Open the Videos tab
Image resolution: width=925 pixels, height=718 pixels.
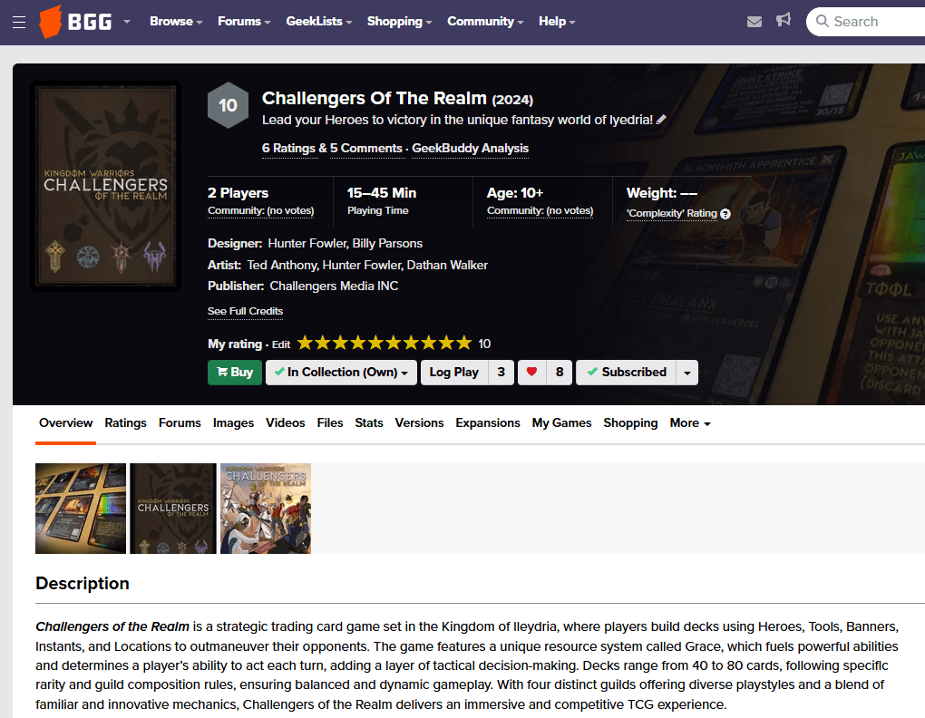pyautogui.click(x=285, y=423)
